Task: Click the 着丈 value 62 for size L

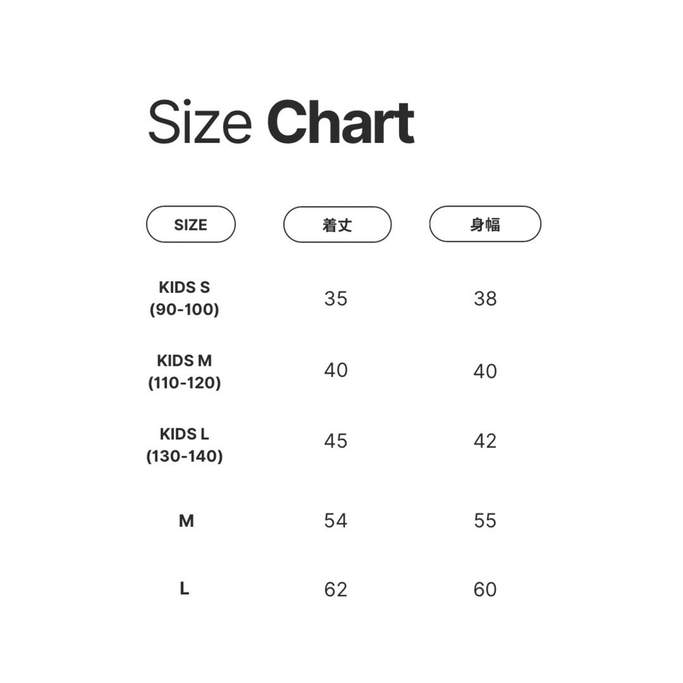Action: (x=336, y=589)
